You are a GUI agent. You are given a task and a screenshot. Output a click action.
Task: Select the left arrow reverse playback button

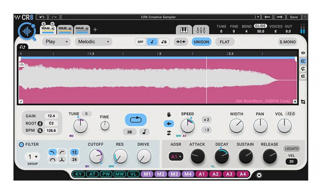click(169, 124)
